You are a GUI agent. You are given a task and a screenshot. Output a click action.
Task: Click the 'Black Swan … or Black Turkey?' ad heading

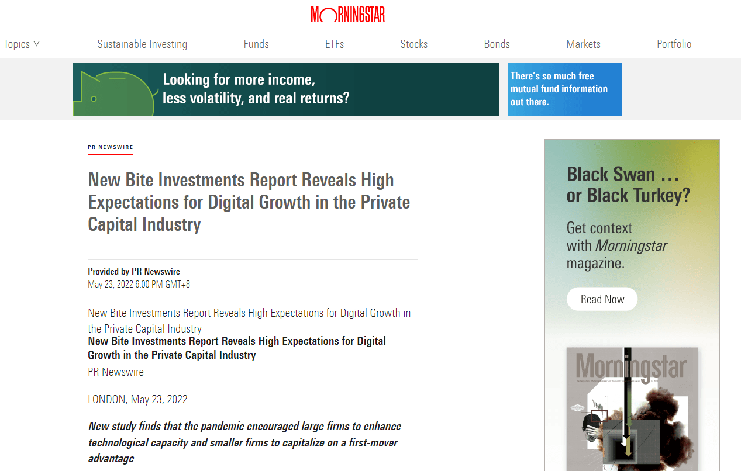point(629,185)
